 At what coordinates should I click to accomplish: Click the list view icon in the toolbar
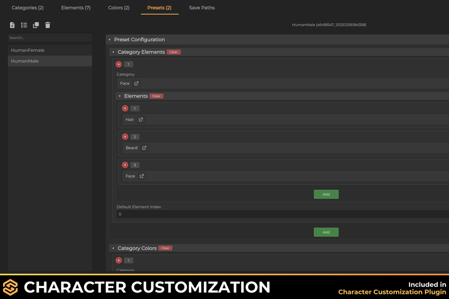tap(24, 25)
